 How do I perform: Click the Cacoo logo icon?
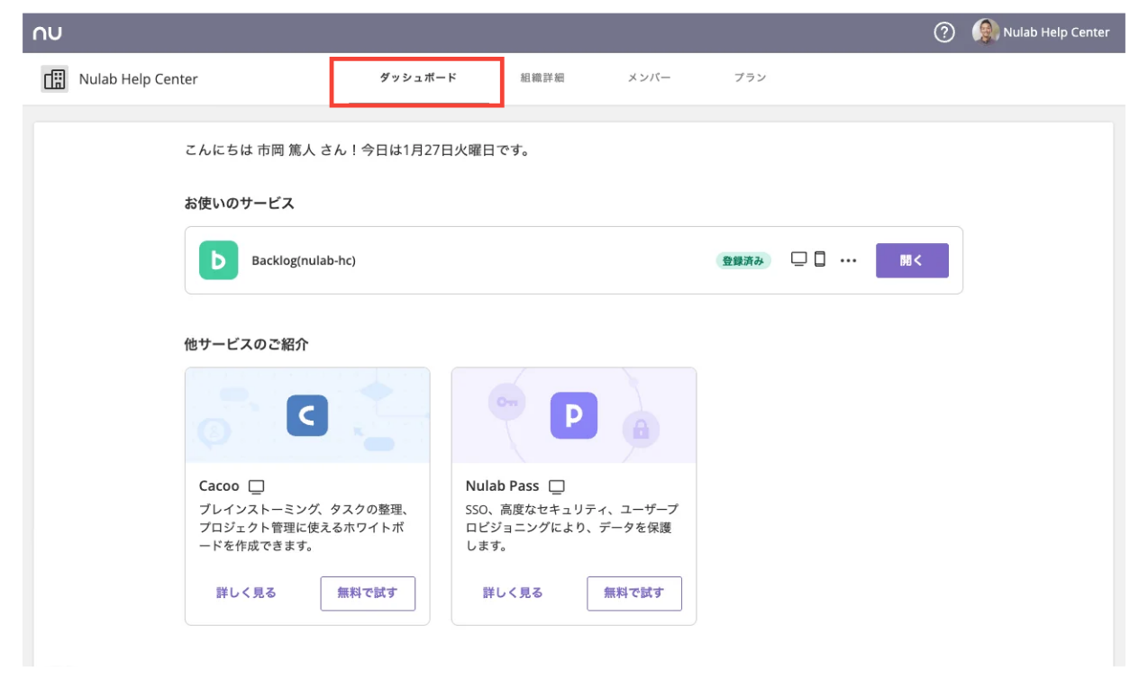coord(307,415)
